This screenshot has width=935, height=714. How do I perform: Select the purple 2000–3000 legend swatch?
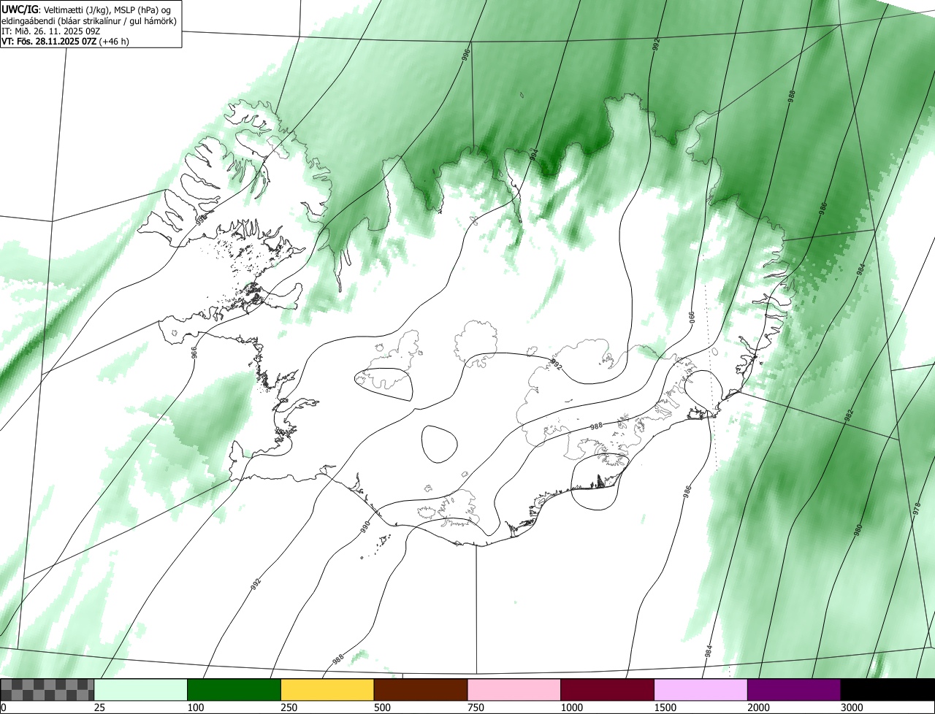[x=794, y=690]
